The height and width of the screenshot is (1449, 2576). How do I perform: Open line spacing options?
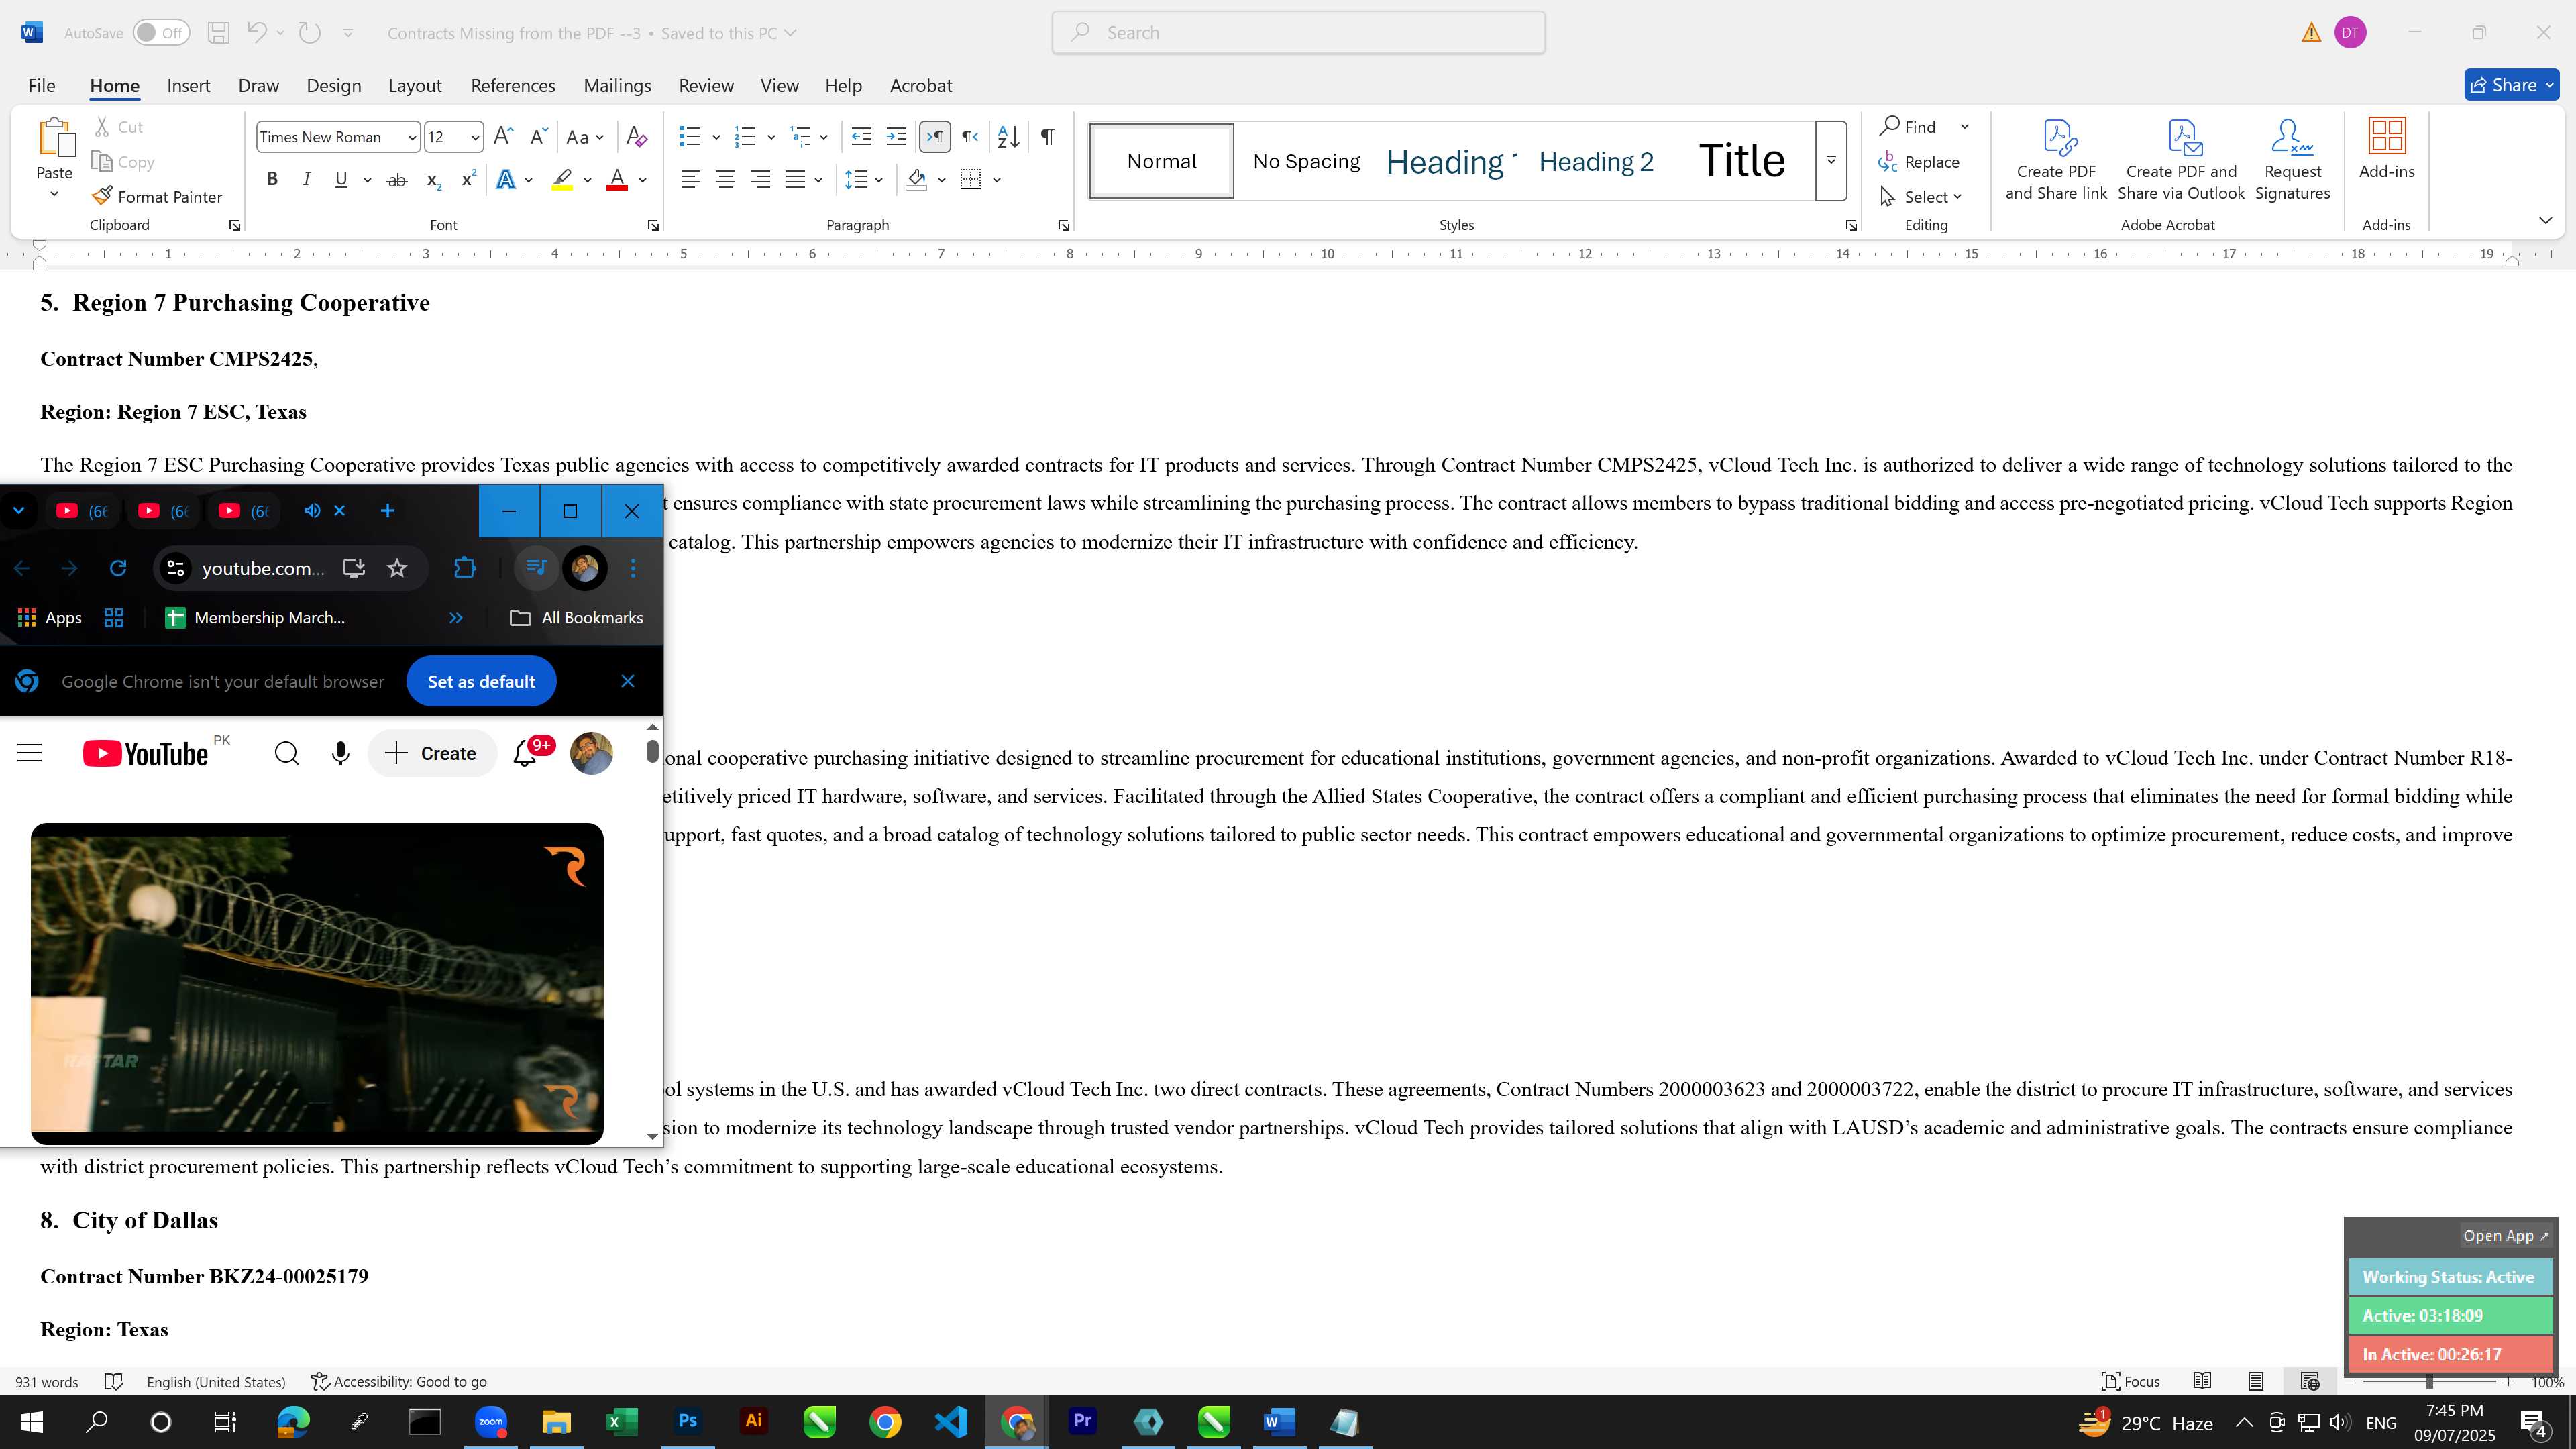tap(863, 180)
